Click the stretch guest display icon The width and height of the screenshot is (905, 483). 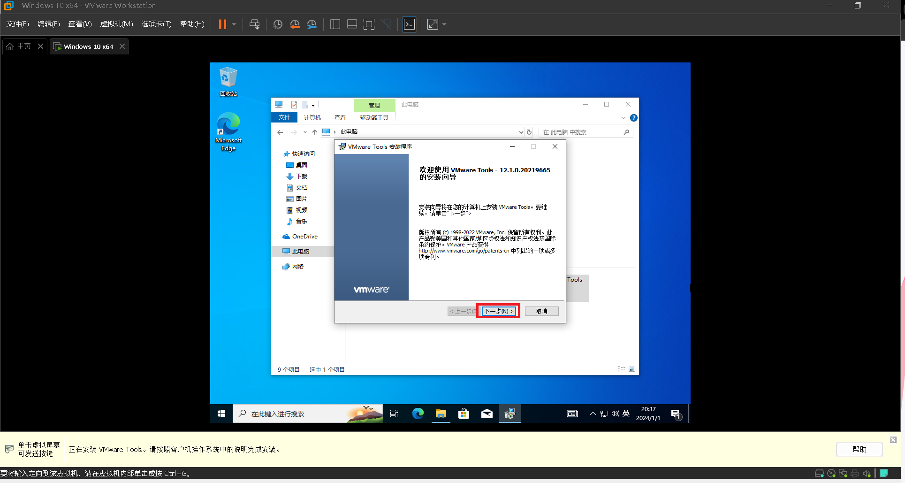[x=433, y=24]
